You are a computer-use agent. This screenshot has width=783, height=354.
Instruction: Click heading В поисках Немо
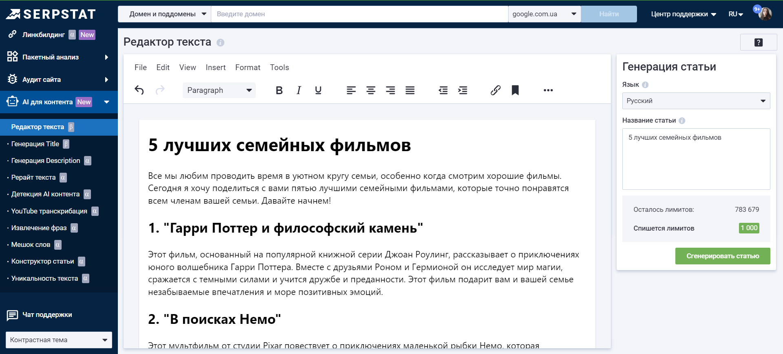(x=215, y=319)
